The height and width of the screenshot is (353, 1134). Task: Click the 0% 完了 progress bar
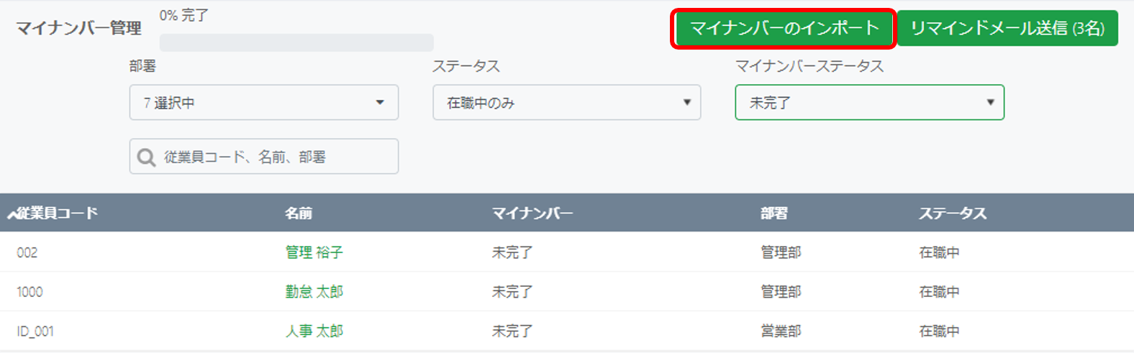tap(296, 42)
